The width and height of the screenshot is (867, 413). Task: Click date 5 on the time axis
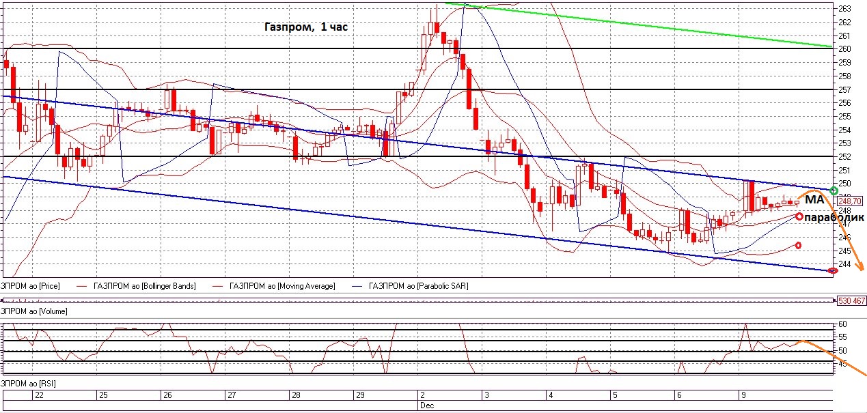click(x=614, y=395)
